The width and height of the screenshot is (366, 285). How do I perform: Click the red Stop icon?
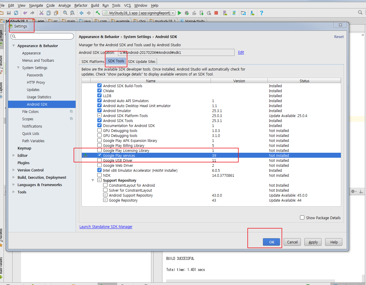pos(216,13)
